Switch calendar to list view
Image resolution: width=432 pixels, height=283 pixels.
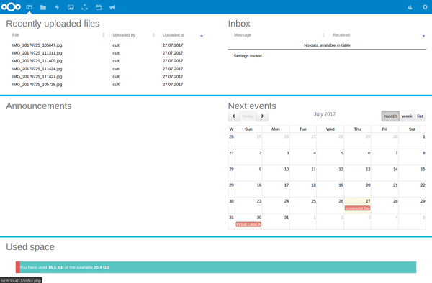(420, 116)
